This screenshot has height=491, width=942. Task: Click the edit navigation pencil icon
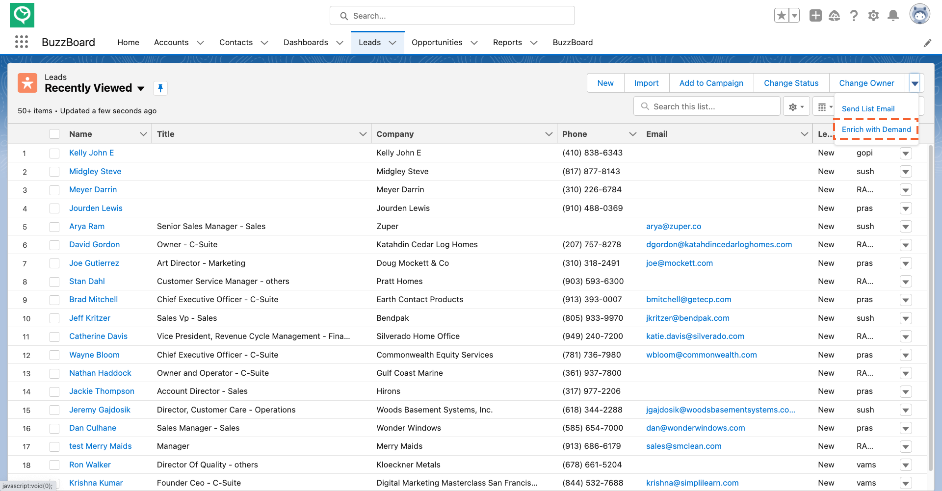tap(927, 43)
